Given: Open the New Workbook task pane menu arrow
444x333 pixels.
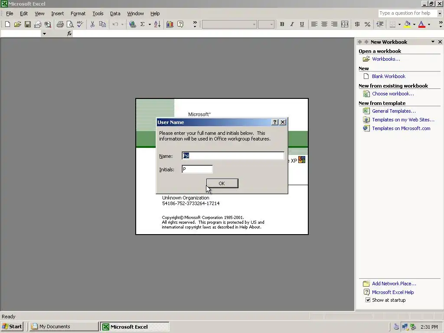Looking at the screenshot, I should click(433, 42).
